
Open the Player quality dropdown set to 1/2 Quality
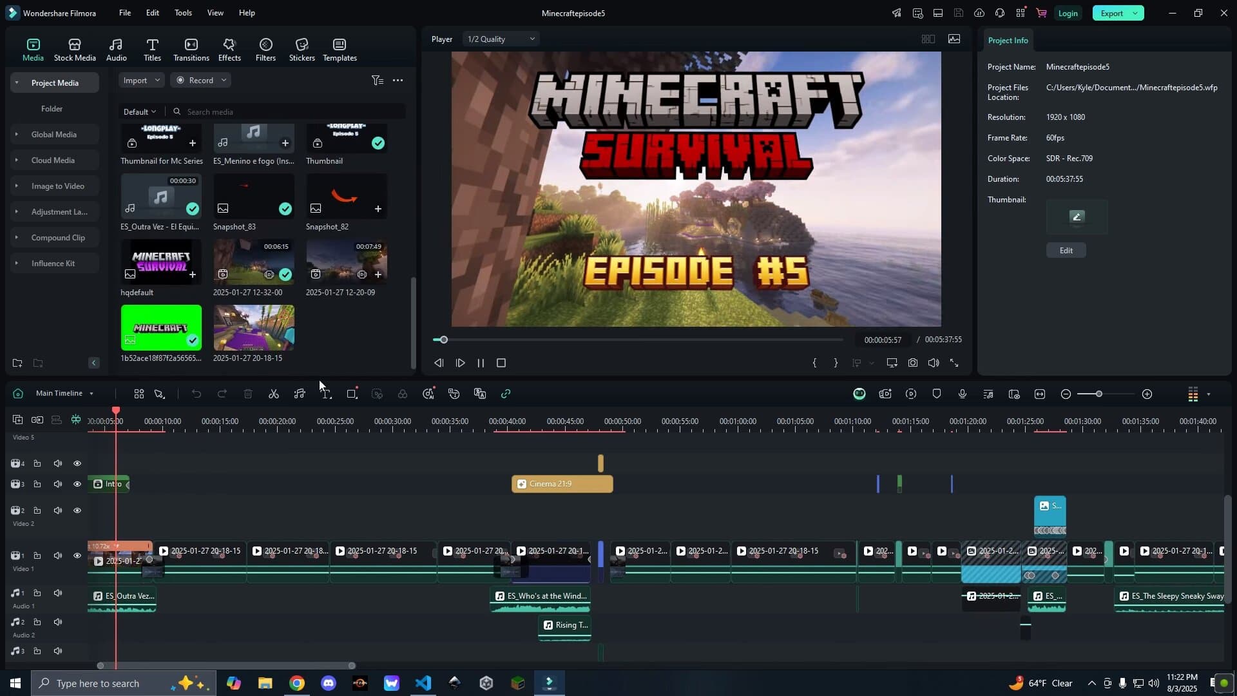pos(500,39)
